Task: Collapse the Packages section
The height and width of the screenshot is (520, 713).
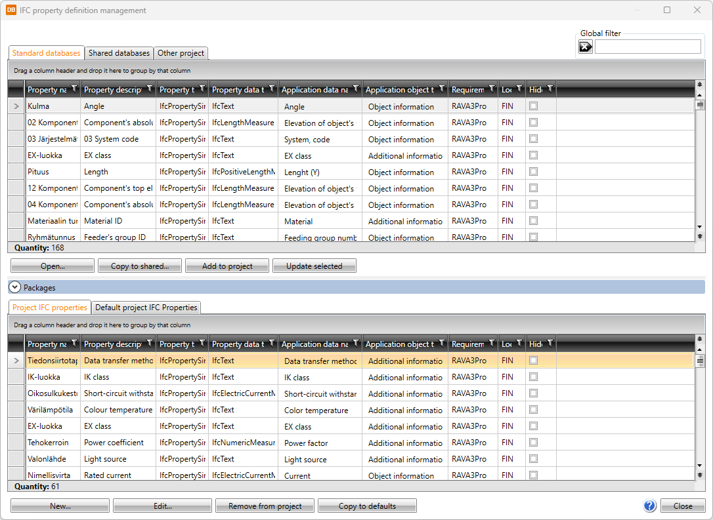Action: tap(15, 287)
